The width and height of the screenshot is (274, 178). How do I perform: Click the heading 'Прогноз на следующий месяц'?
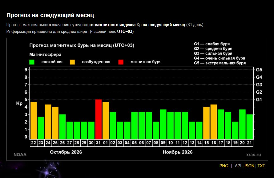pyautogui.click(x=50, y=15)
